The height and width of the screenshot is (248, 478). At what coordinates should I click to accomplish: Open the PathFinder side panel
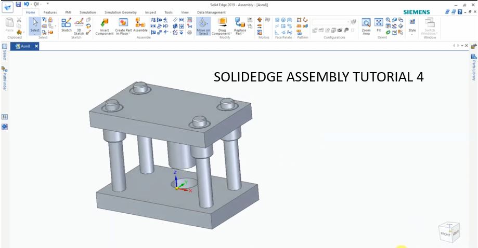(x=4, y=78)
